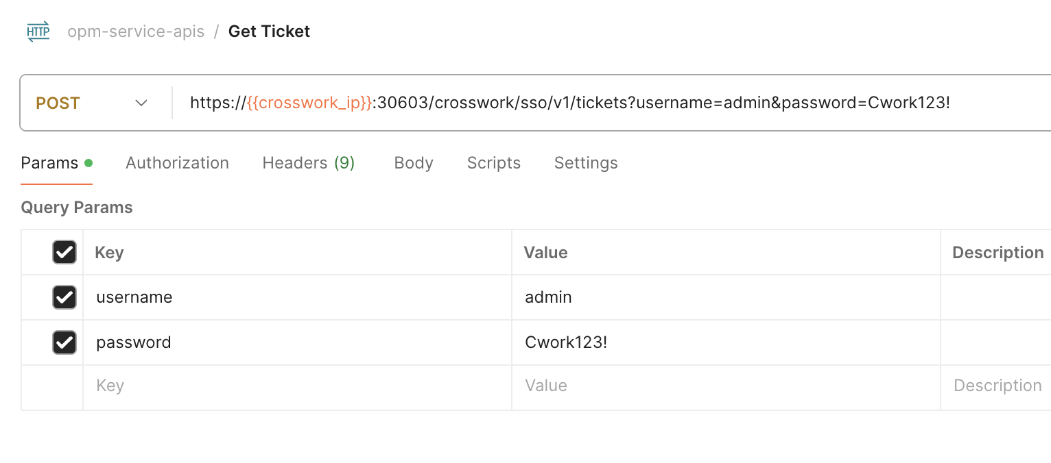Screen dimensions: 1051x463
Task: Open the opm-service-apis breadcrumb link
Action: (x=136, y=32)
